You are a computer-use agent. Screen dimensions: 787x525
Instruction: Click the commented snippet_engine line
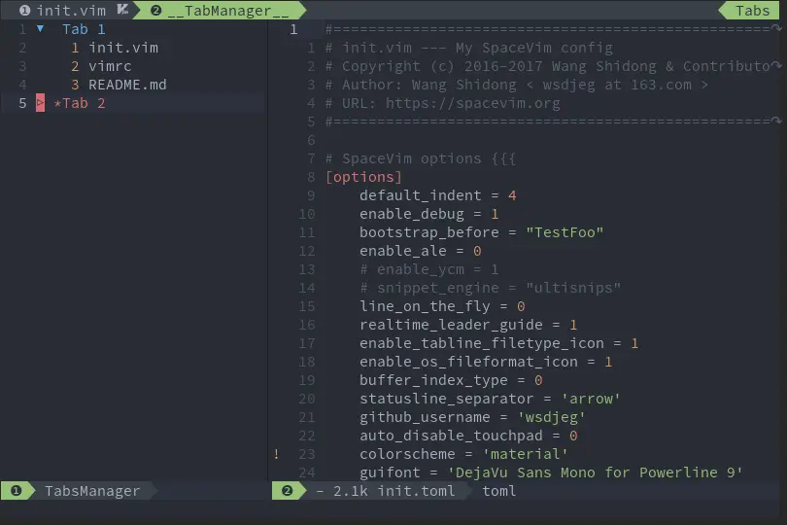[x=491, y=288]
